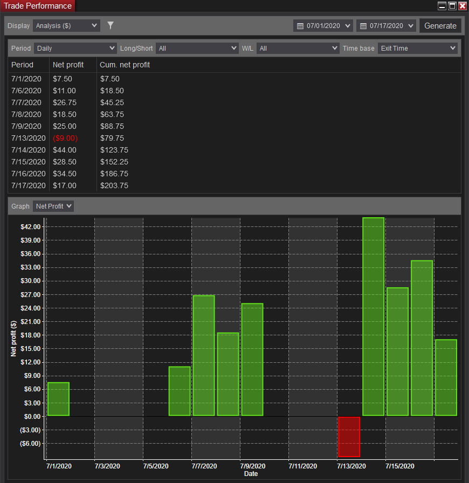Close the Trade Performance window
The height and width of the screenshot is (483, 469).
point(462,6)
